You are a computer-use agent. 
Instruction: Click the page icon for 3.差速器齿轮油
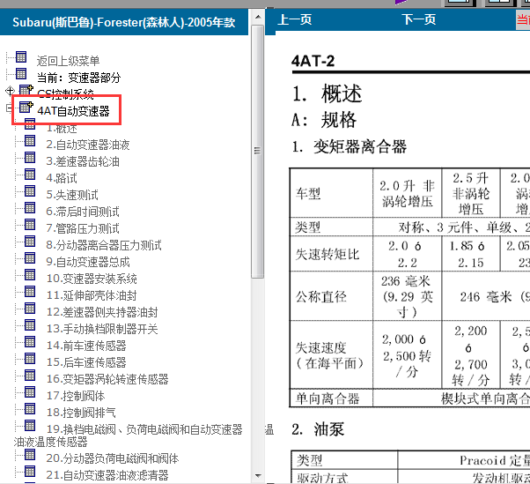click(x=30, y=158)
